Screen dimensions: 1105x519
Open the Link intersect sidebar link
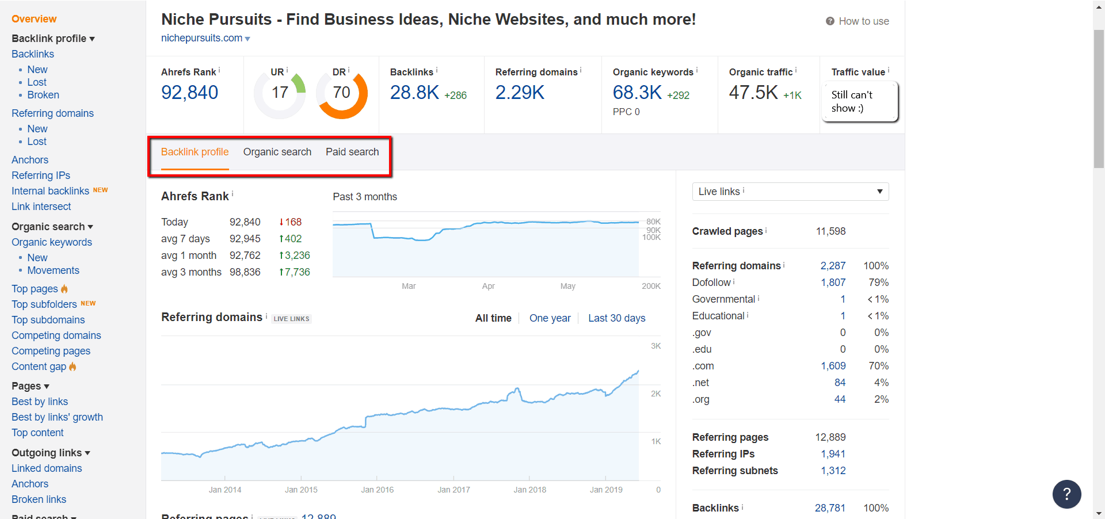pyautogui.click(x=41, y=207)
